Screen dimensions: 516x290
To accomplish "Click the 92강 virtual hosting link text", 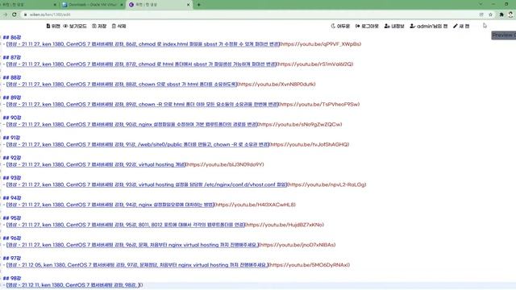I will click(x=96, y=164).
